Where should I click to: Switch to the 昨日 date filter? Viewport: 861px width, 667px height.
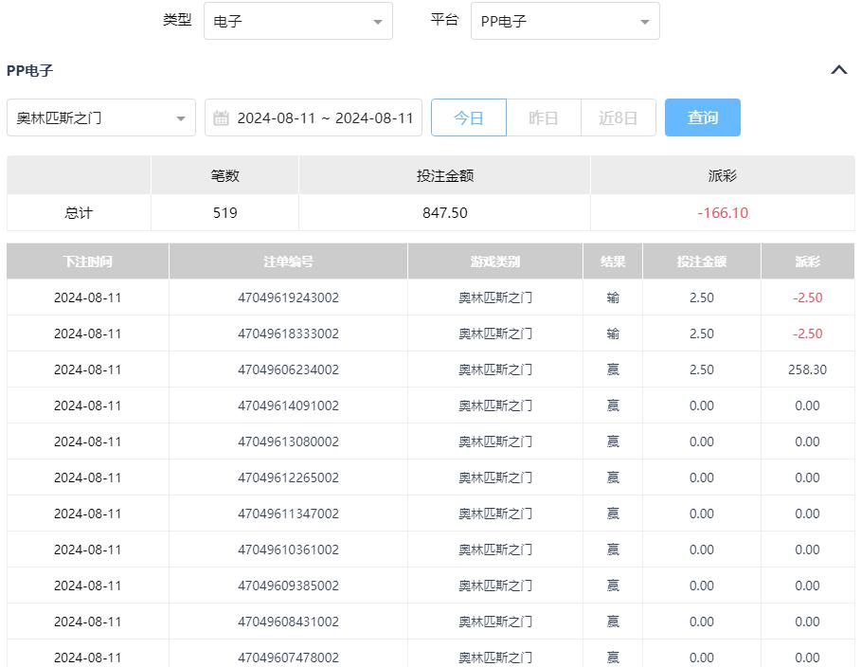pos(543,118)
